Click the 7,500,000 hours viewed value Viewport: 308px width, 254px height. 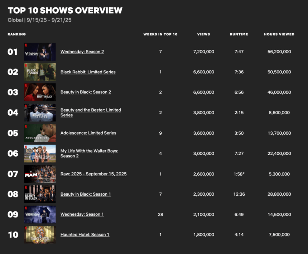click(x=279, y=235)
